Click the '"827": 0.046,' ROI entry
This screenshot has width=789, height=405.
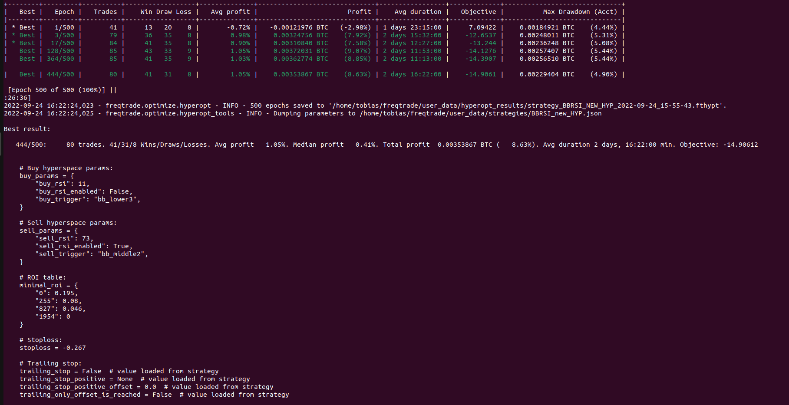click(x=60, y=309)
